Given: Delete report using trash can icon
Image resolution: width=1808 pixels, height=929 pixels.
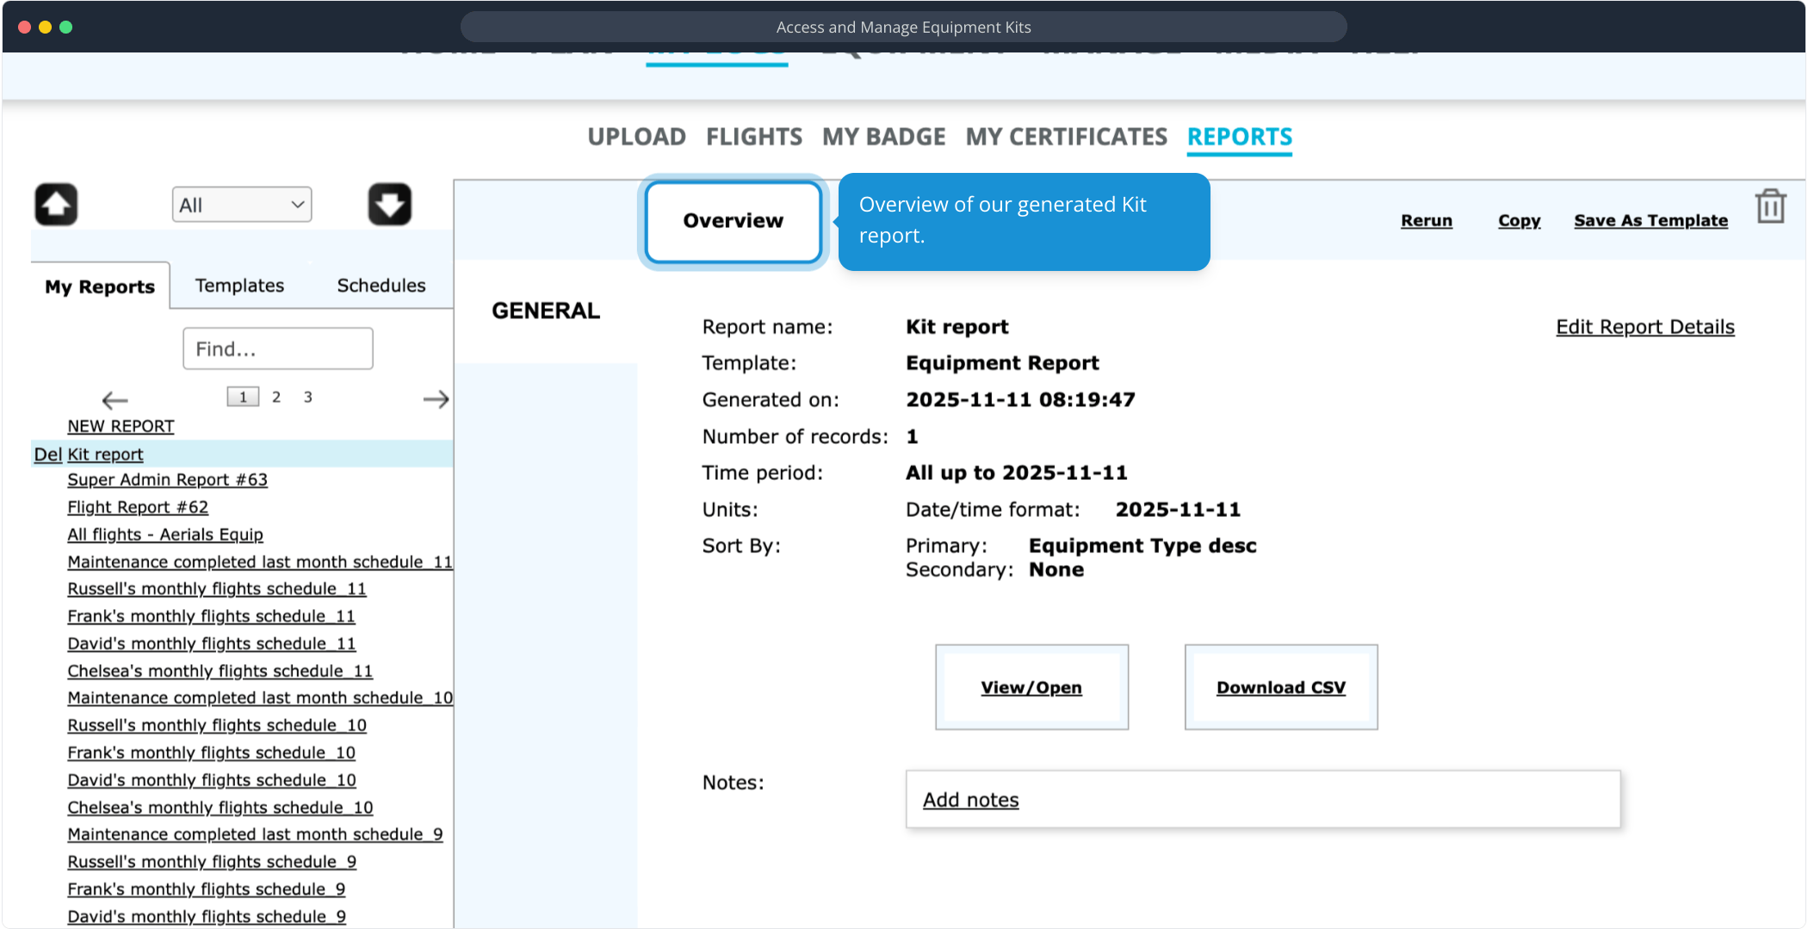Looking at the screenshot, I should tap(1770, 206).
